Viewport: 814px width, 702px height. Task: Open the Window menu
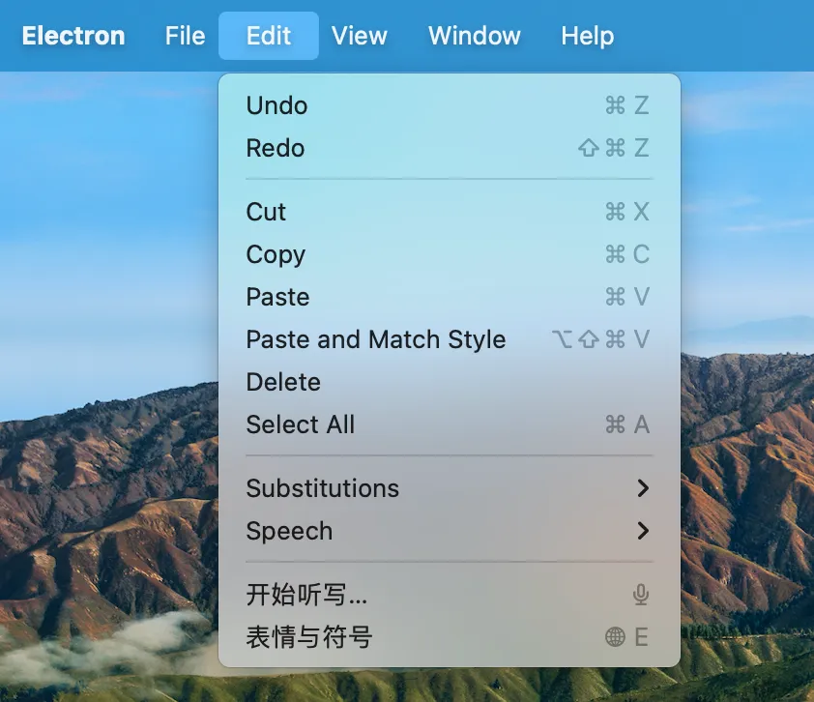474,36
